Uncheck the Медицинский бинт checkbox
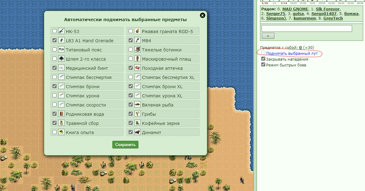 54,68
